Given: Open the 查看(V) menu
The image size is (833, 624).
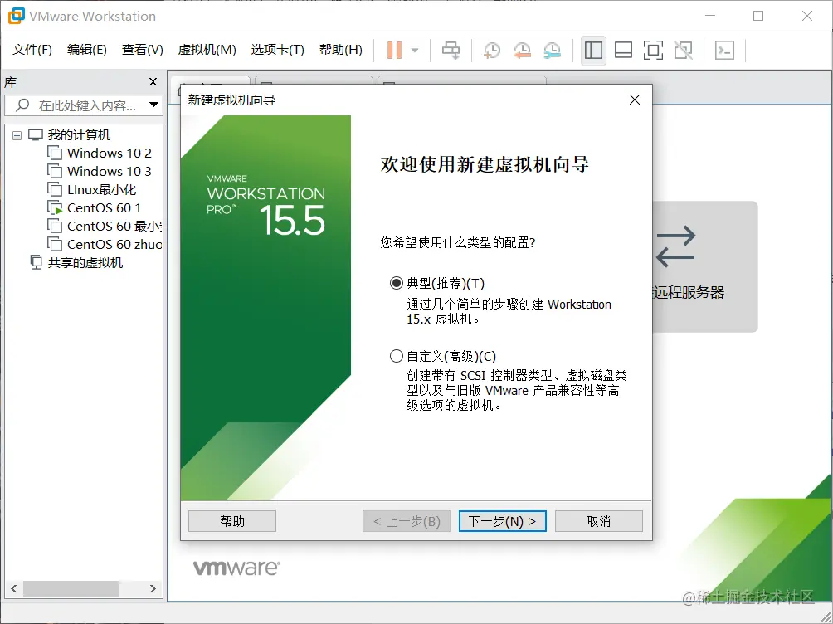Looking at the screenshot, I should tap(142, 50).
